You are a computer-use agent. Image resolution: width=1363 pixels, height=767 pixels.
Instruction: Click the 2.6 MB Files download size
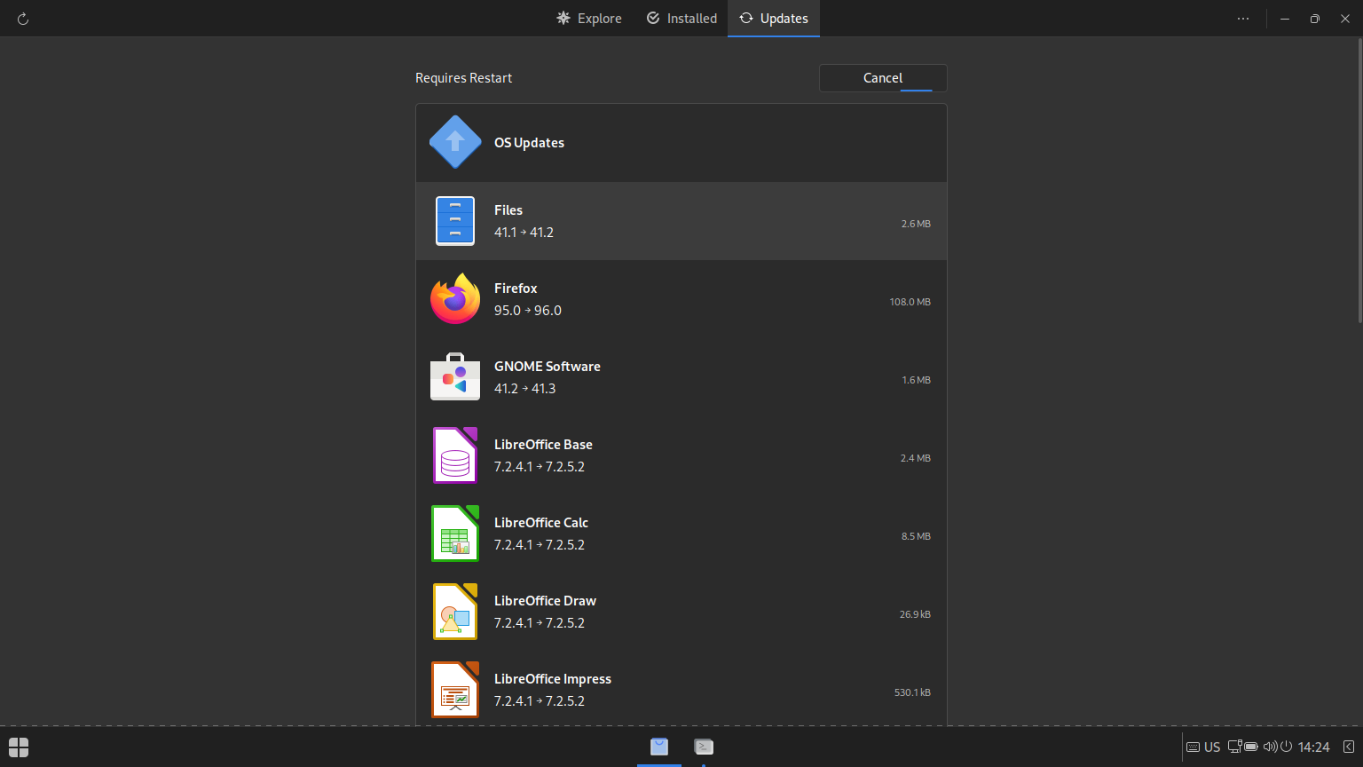pyautogui.click(x=916, y=224)
